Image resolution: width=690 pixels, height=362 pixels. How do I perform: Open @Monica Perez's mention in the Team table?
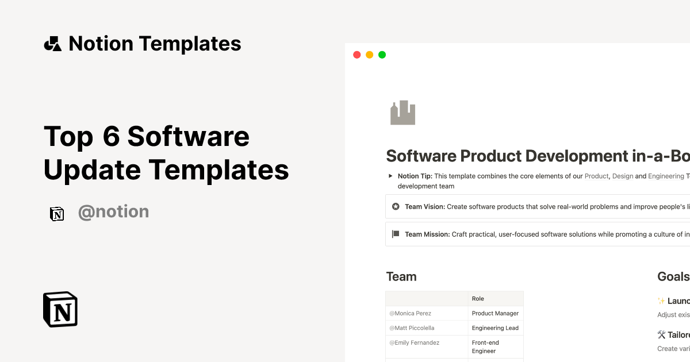410,313
